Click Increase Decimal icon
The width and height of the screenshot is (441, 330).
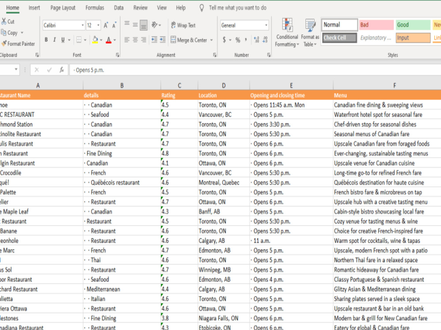point(257,40)
